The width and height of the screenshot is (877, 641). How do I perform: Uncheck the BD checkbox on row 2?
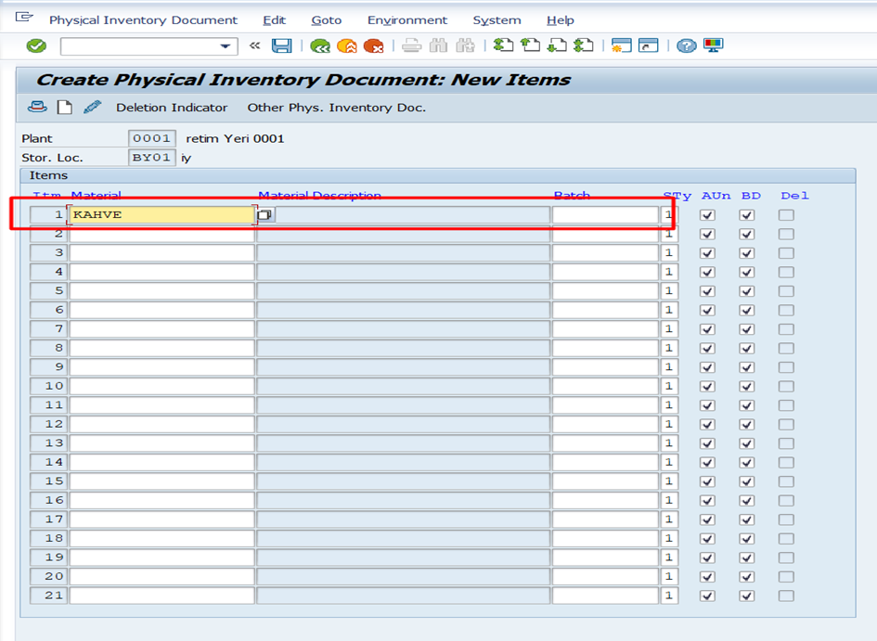point(747,233)
